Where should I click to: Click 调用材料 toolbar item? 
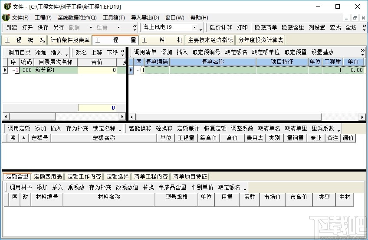[21, 187]
